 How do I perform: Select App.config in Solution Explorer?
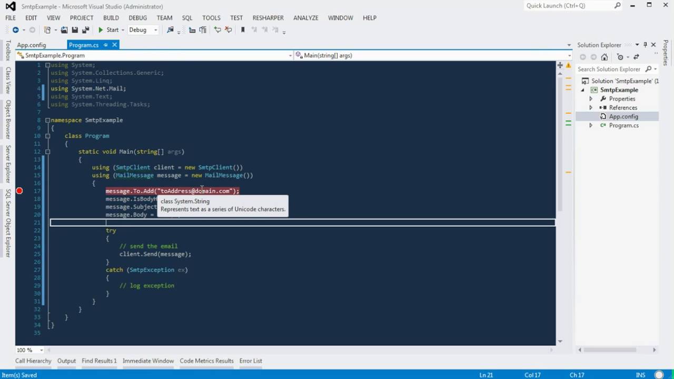(623, 116)
